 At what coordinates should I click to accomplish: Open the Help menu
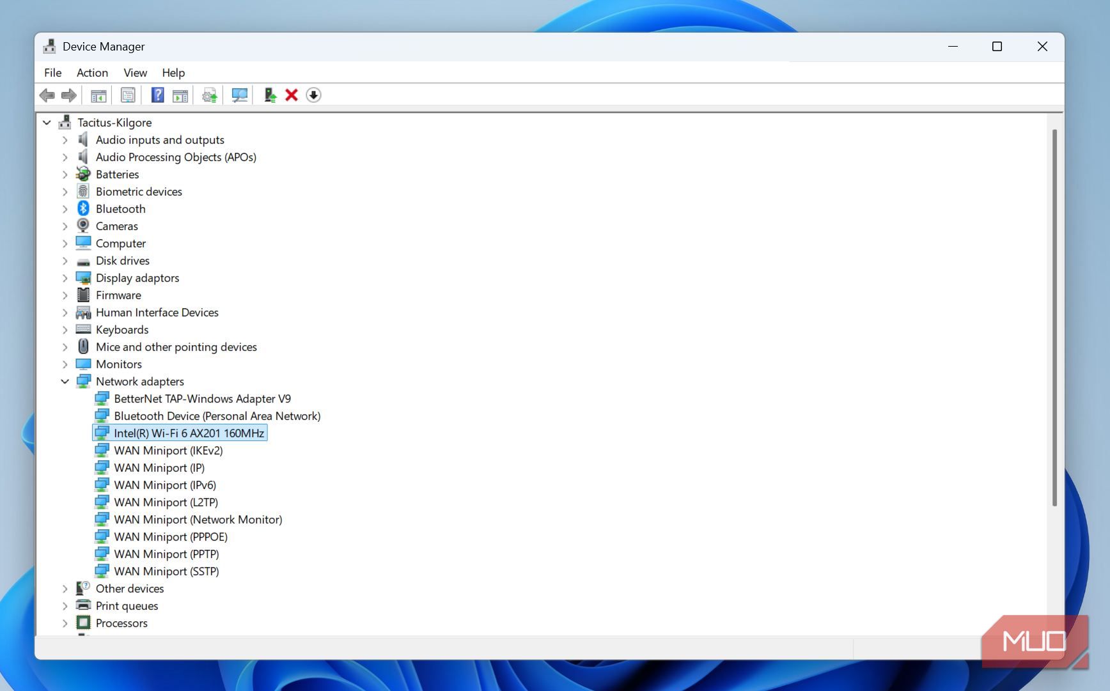(x=173, y=72)
